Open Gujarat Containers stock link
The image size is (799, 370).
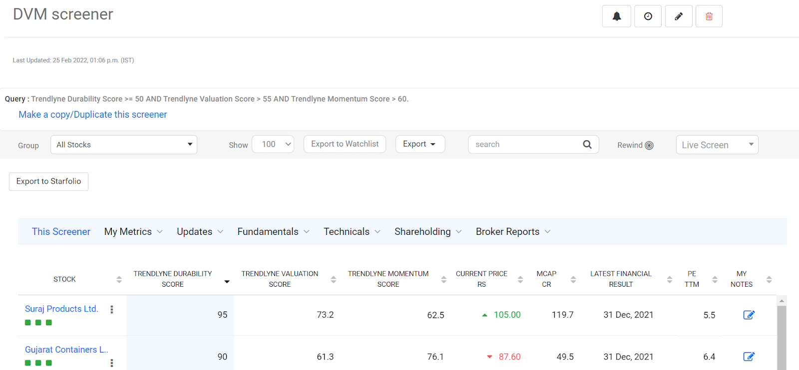tap(66, 350)
